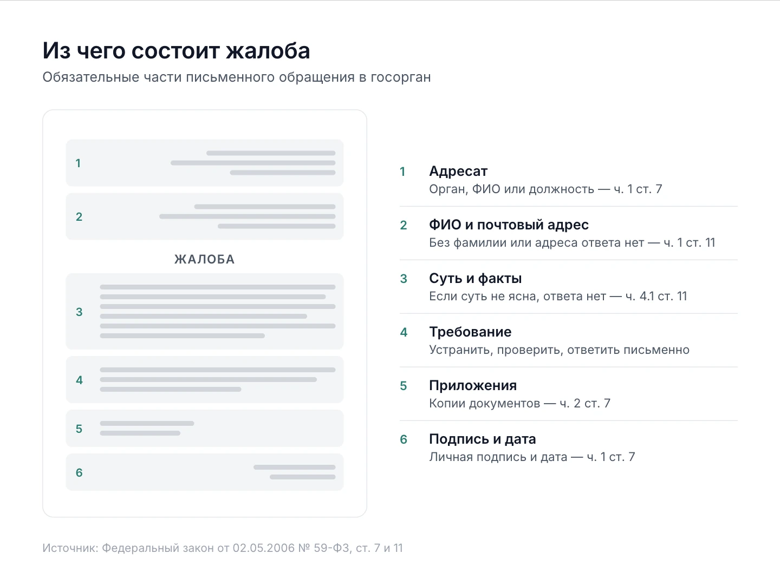Select block 4 in the complaint document mockup
Viewport: 780px width, 586px height.
[205, 379]
